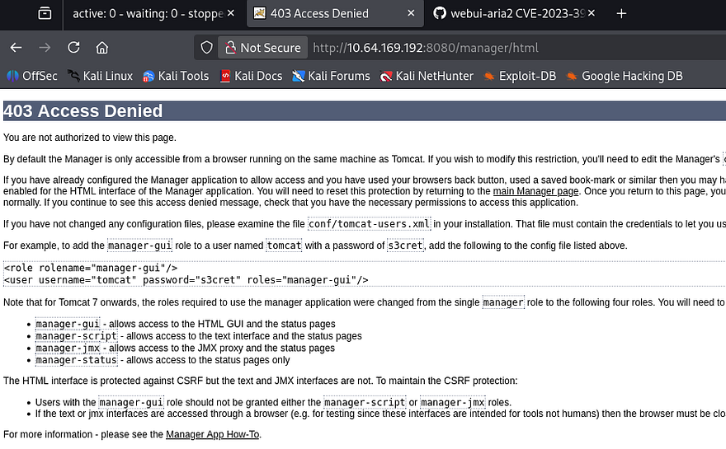Reload the 403 Access Denied page
726x449 pixels.
(x=73, y=48)
